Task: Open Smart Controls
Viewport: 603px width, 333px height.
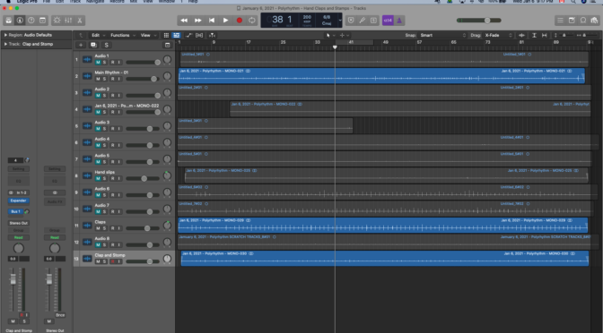Action: (x=57, y=21)
